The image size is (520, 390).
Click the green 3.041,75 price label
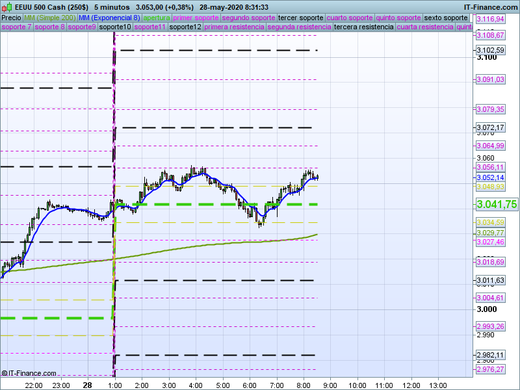point(497,204)
